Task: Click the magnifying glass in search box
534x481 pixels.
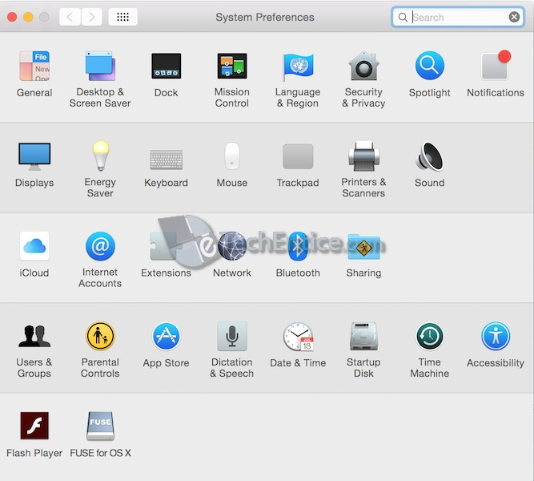Action: pyautogui.click(x=403, y=17)
